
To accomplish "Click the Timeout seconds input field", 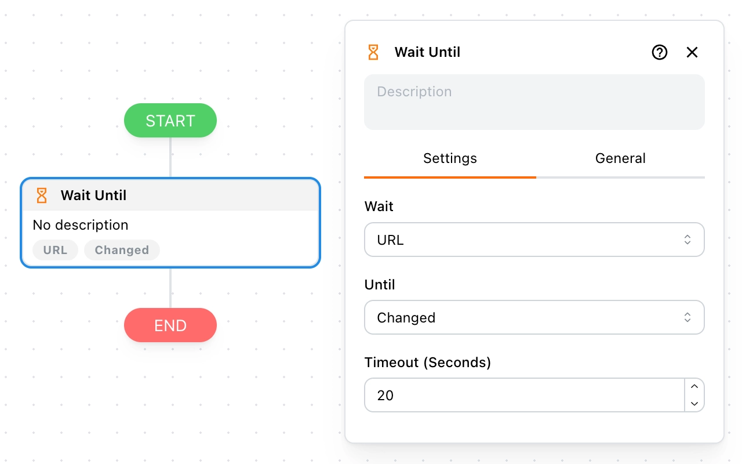I will [522, 396].
